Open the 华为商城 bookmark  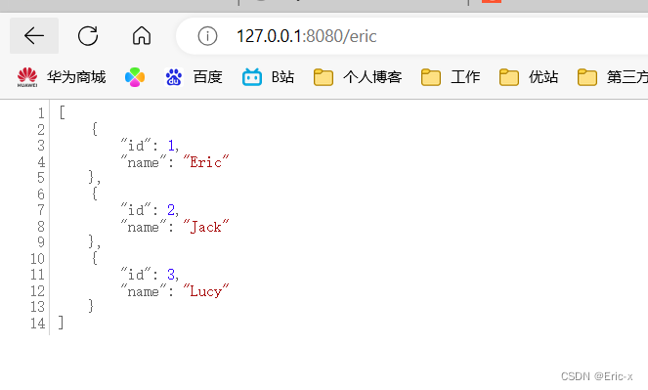76,77
